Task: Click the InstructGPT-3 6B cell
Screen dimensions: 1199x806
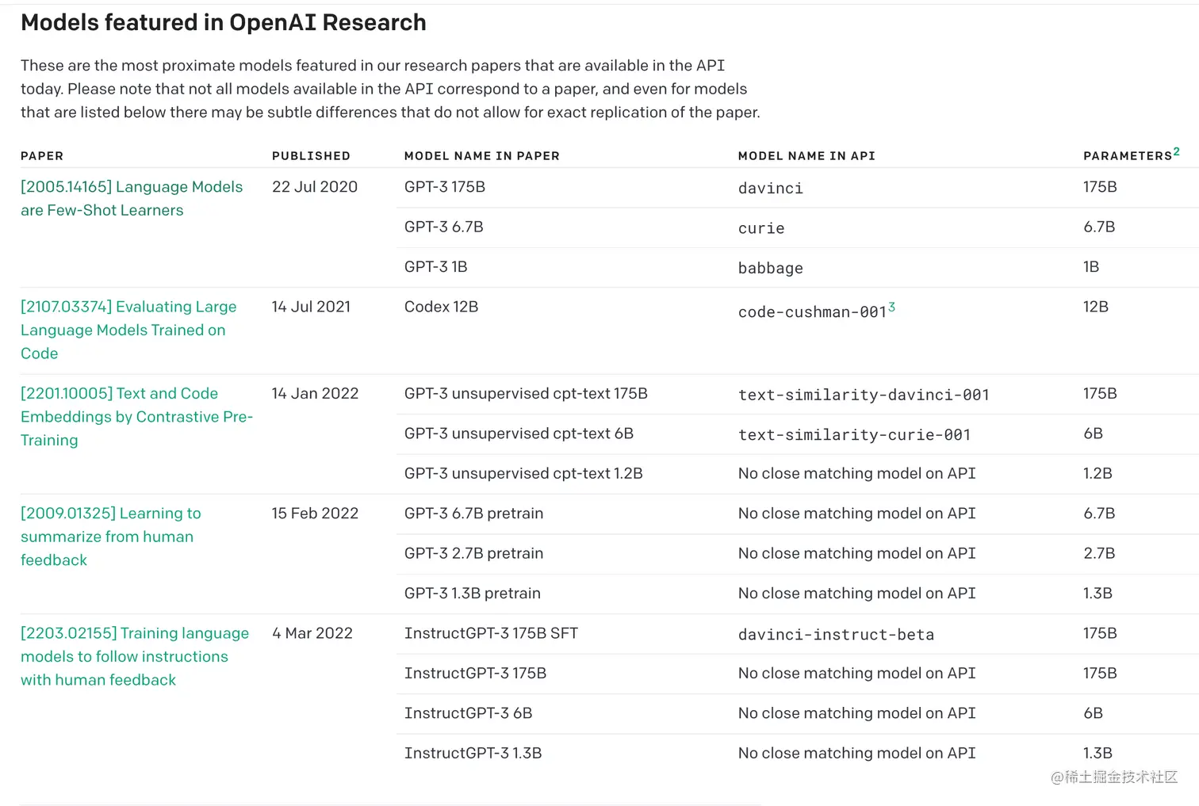Action: coord(468,713)
